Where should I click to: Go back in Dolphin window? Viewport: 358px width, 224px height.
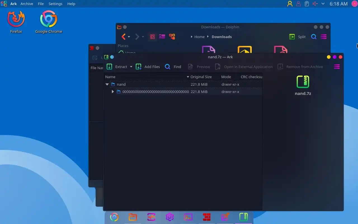123,37
